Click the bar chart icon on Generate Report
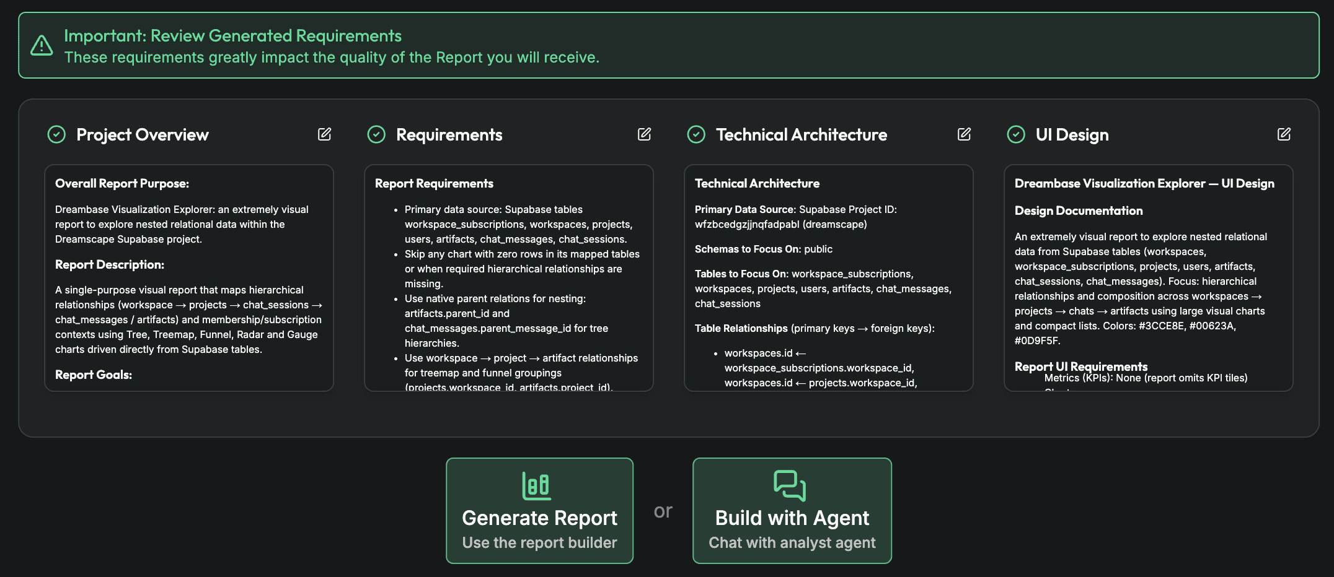The height and width of the screenshot is (577, 1334). (x=537, y=486)
